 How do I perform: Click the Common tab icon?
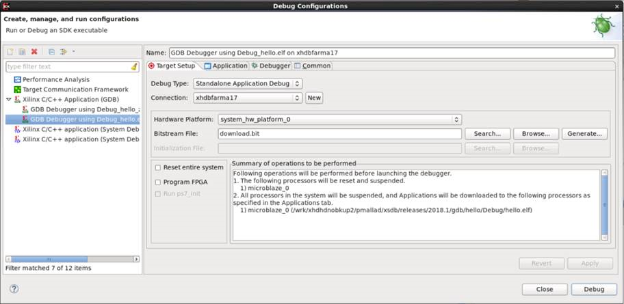click(297, 66)
